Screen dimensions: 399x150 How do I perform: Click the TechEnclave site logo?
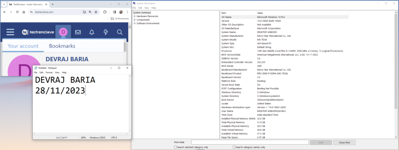[x=37, y=32]
